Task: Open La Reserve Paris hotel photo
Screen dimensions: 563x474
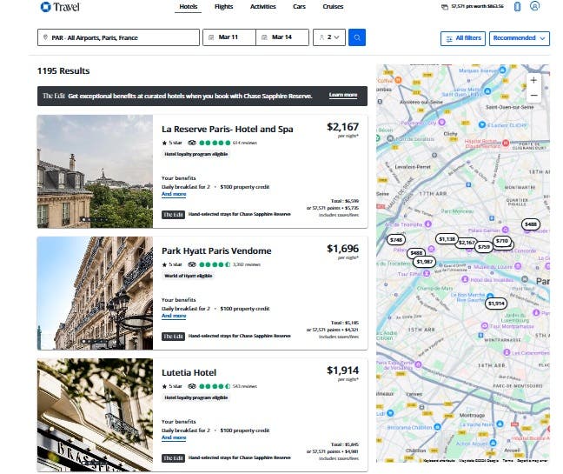Action: (x=96, y=171)
